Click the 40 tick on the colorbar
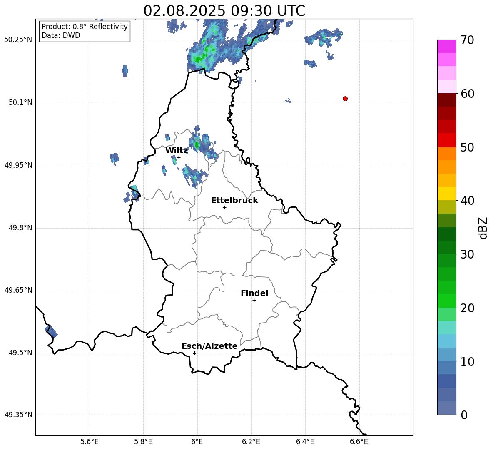The width and height of the screenshot is (493, 450). [467, 201]
